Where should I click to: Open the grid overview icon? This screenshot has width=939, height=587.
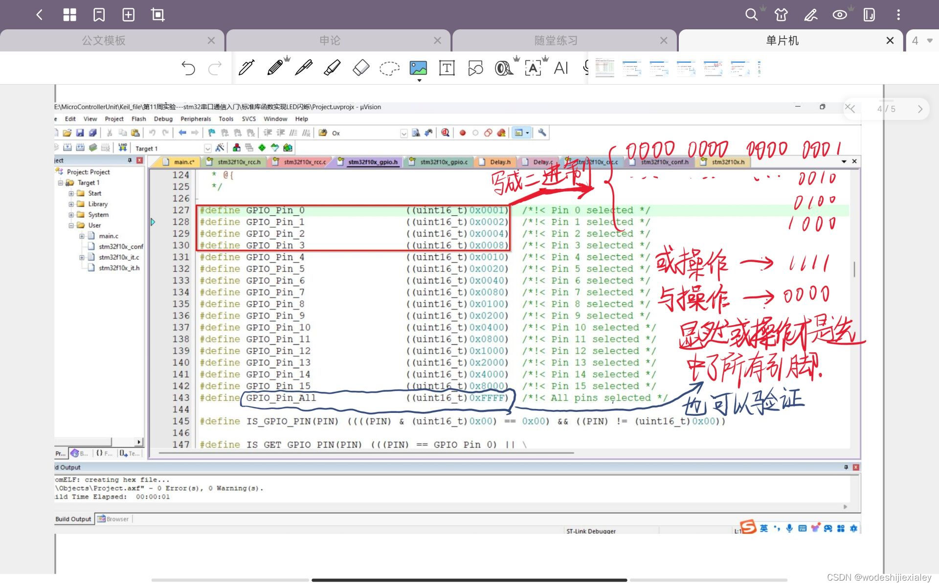click(69, 15)
